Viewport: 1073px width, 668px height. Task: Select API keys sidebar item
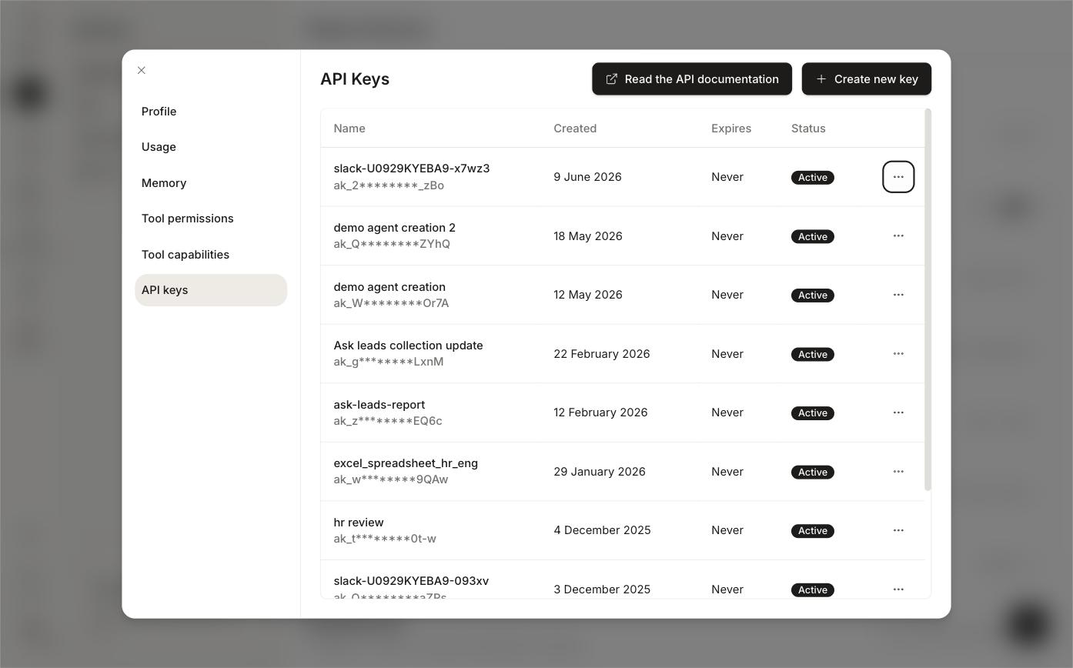[211, 290]
